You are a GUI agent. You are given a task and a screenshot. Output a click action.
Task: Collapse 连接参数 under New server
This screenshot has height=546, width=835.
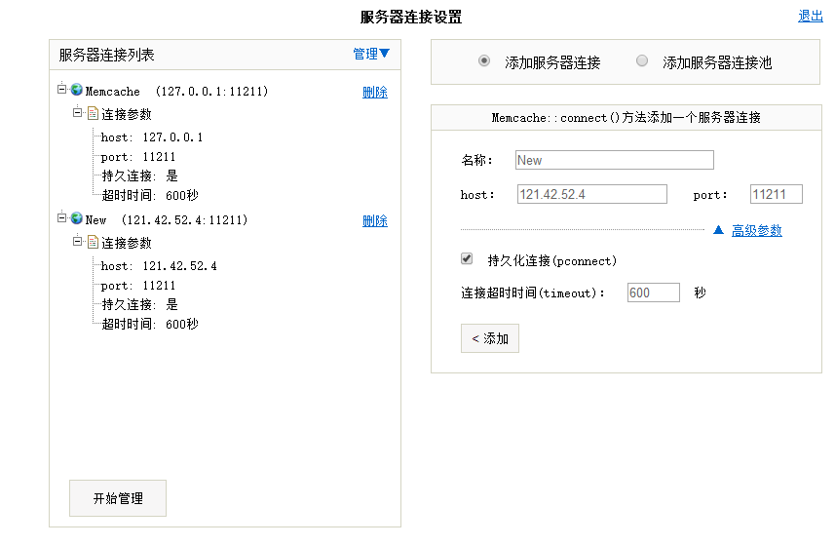[78, 242]
